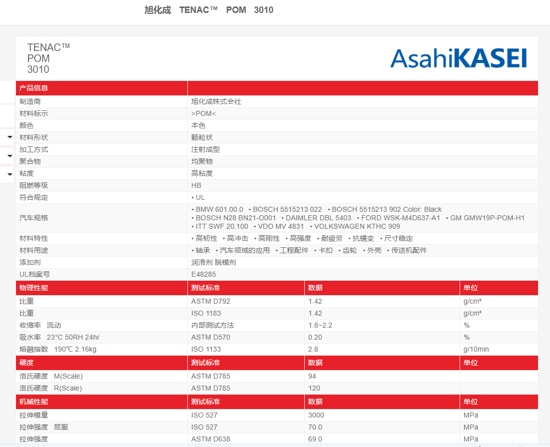Select the "拉伸模量" row label
The width and height of the screenshot is (550, 447).
pyautogui.click(x=33, y=415)
